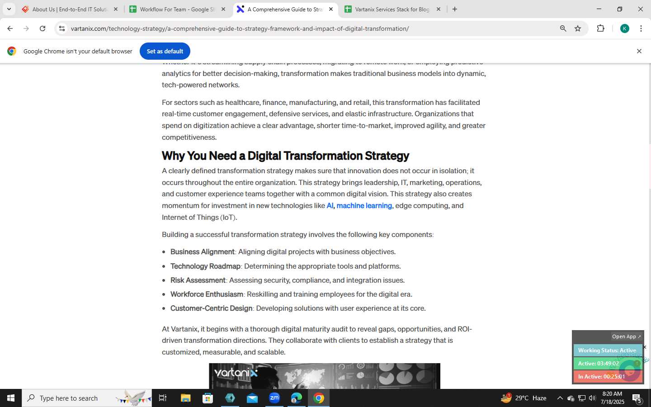The width and height of the screenshot is (651, 407).
Task: Open the zoom magnifier icon in address bar
Action: [563, 28]
